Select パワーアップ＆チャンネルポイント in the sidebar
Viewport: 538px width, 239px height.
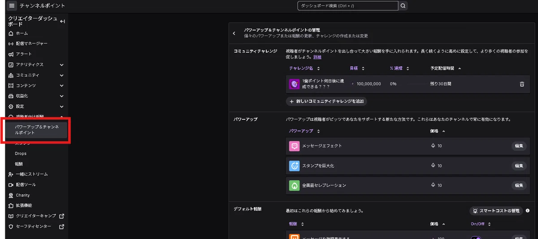pyautogui.click(x=37, y=130)
